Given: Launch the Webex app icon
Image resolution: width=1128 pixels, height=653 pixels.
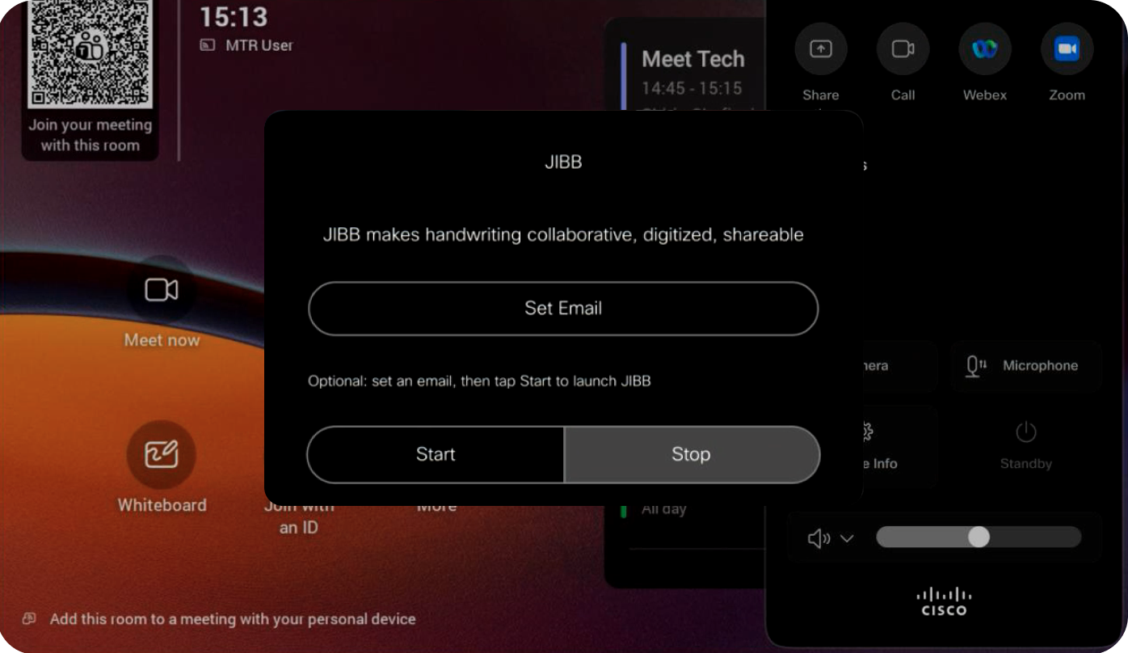Looking at the screenshot, I should 985,49.
